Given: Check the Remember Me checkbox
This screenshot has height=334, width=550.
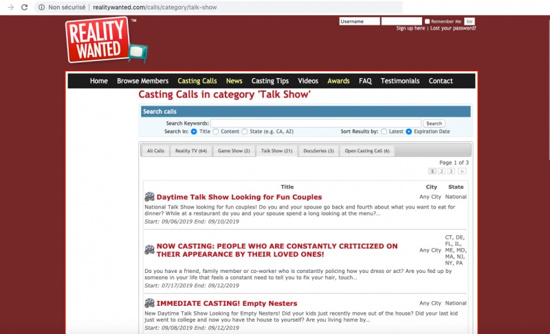Looking at the screenshot, I should pyautogui.click(x=427, y=22).
